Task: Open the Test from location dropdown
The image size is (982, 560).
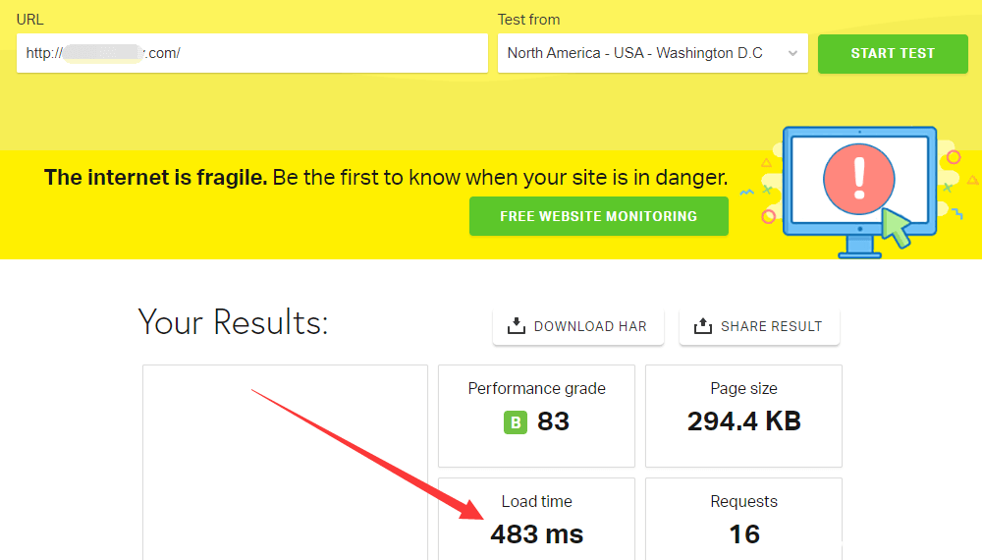Action: tap(652, 53)
